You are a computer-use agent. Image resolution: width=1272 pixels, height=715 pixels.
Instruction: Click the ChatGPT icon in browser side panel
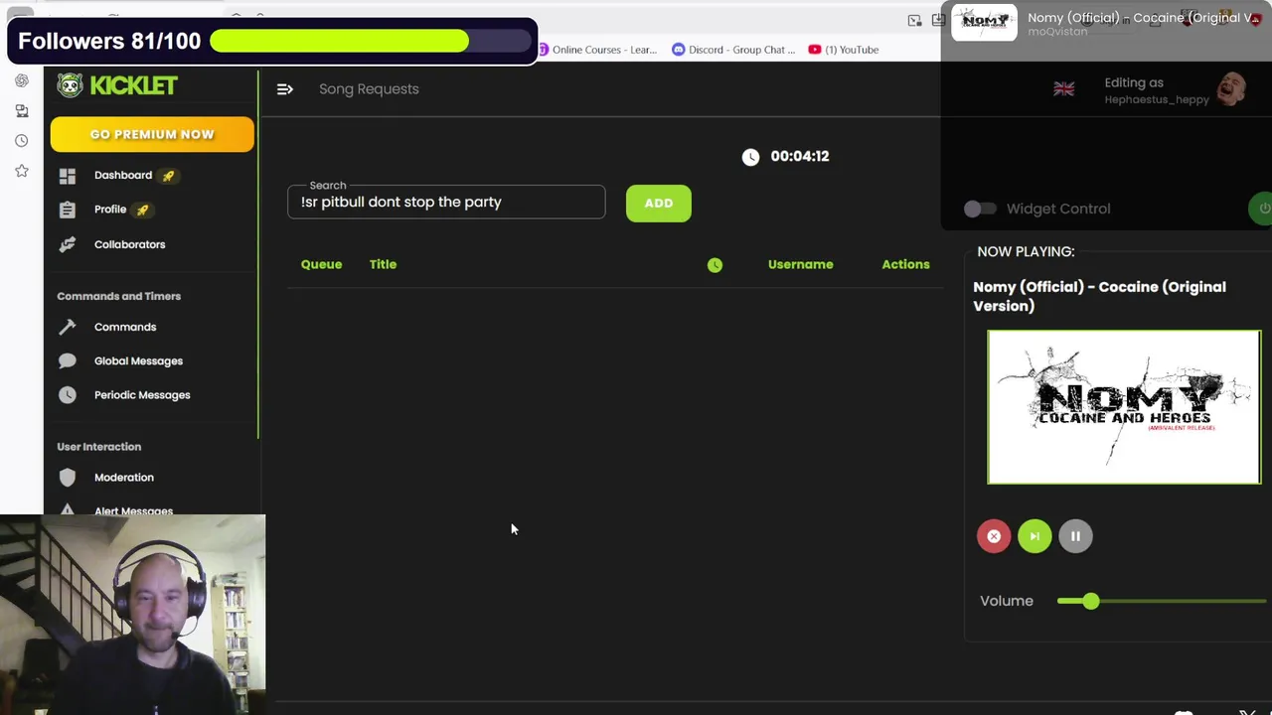[22, 80]
